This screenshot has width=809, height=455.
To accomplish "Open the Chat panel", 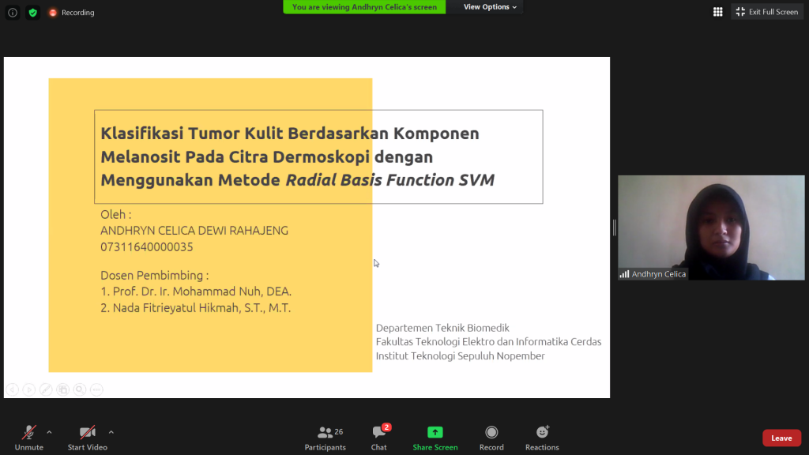I will [x=379, y=438].
